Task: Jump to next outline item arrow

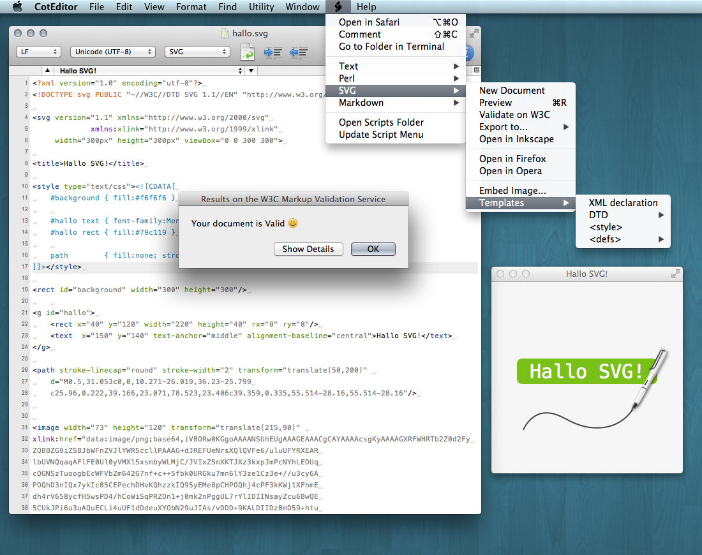Action: click(x=251, y=70)
